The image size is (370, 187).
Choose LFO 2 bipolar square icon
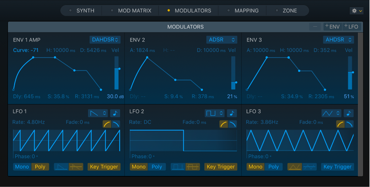point(193,167)
